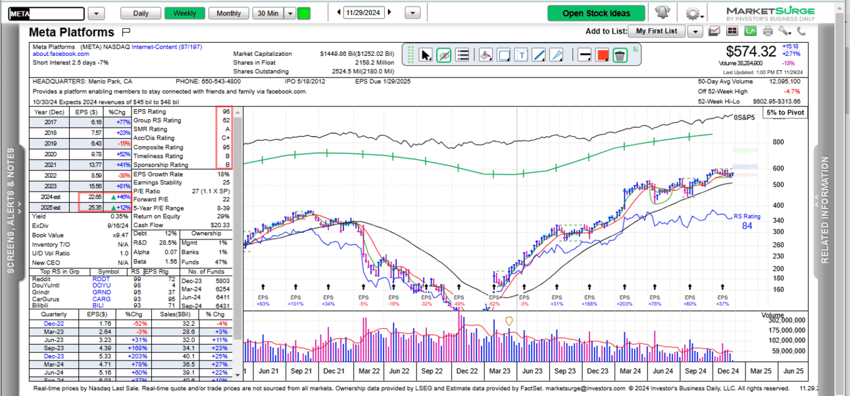
Task: Open the red drawing color swatch
Action: click(x=601, y=55)
